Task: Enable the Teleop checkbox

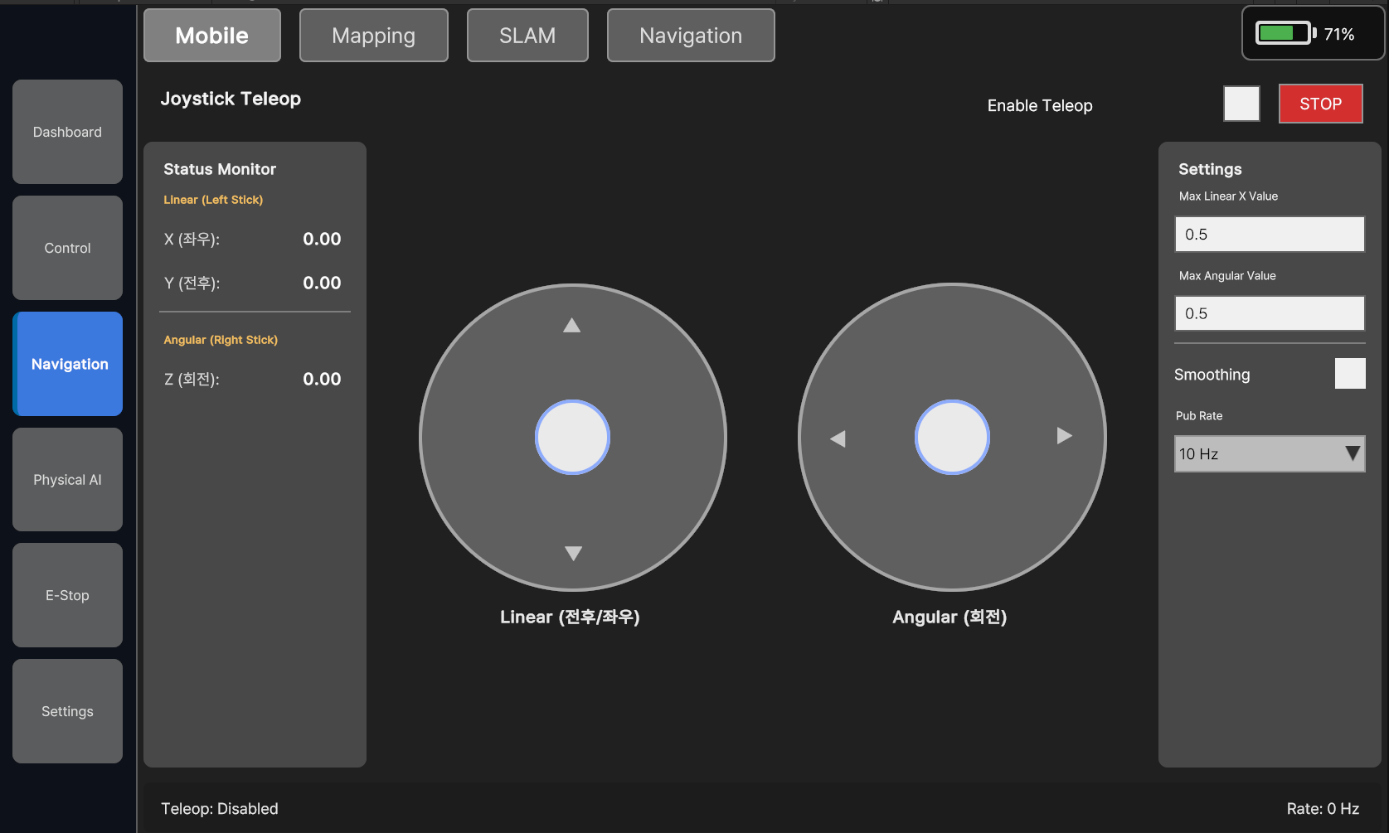Action: pyautogui.click(x=1241, y=104)
